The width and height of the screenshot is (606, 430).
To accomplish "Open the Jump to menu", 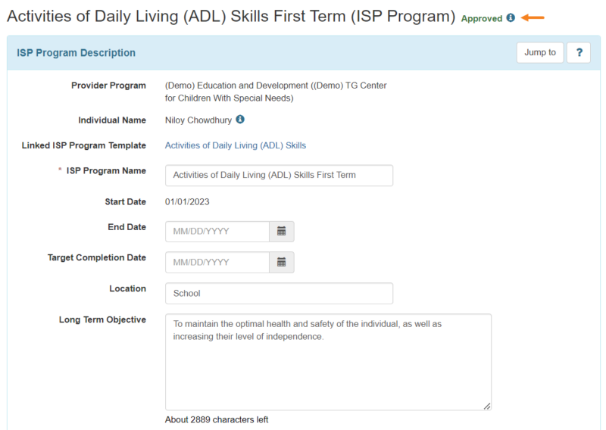I will pyautogui.click(x=540, y=52).
